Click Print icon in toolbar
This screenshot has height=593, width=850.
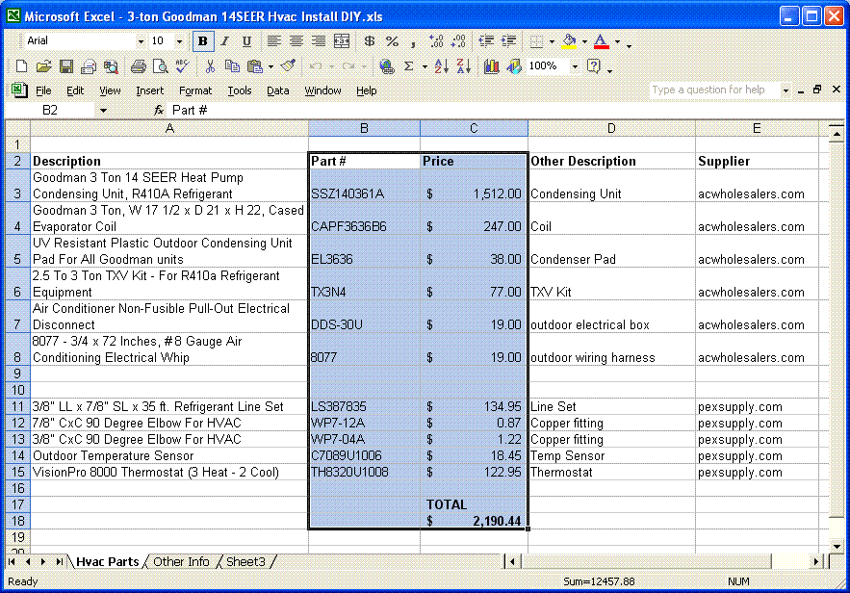point(139,66)
